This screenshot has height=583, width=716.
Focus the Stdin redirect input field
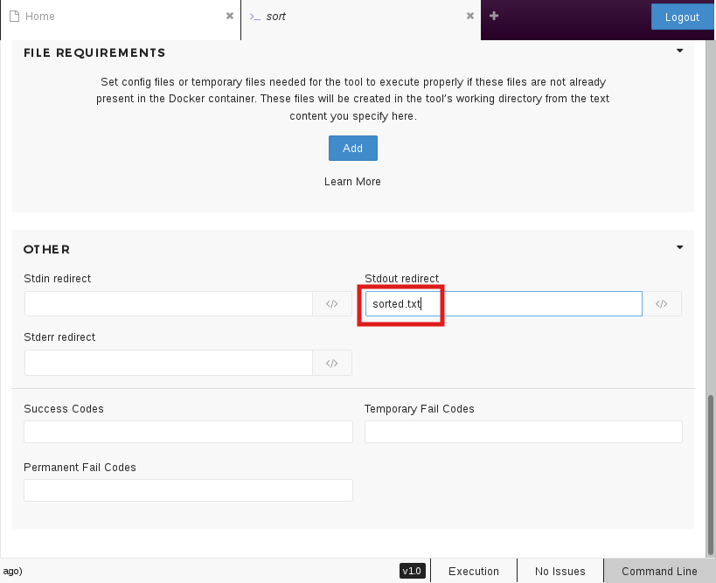168,304
